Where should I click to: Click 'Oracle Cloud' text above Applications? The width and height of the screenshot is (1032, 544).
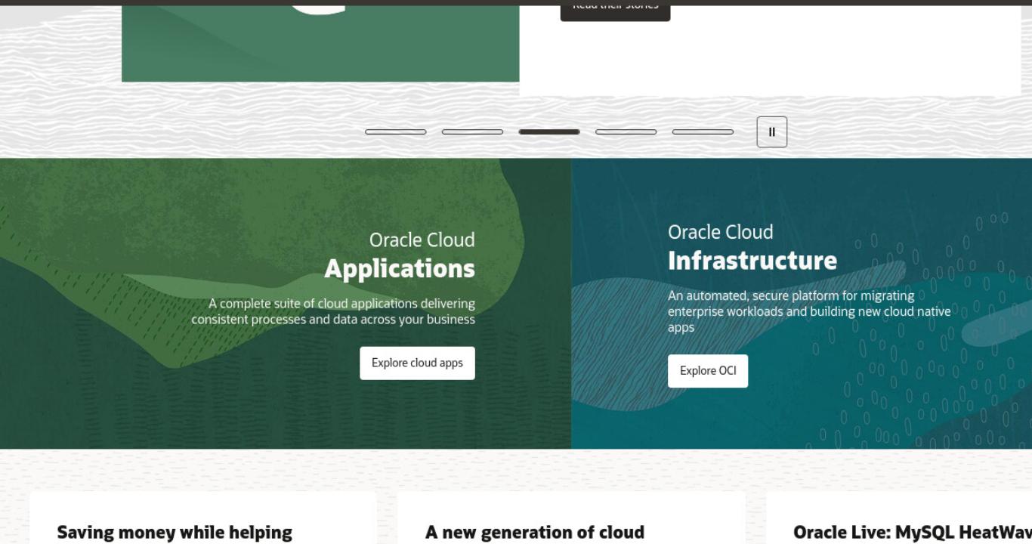(x=422, y=240)
